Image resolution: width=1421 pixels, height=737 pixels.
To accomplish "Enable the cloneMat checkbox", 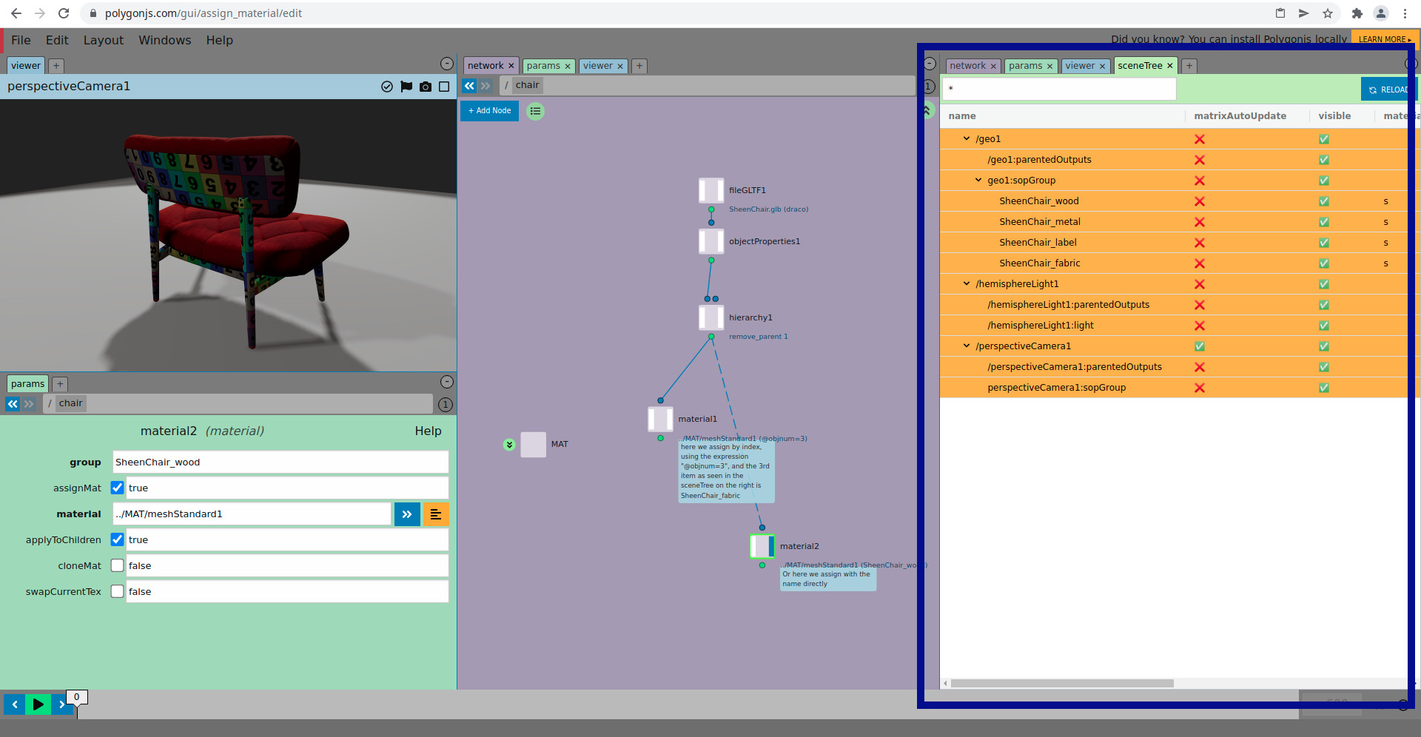I will coord(117,565).
